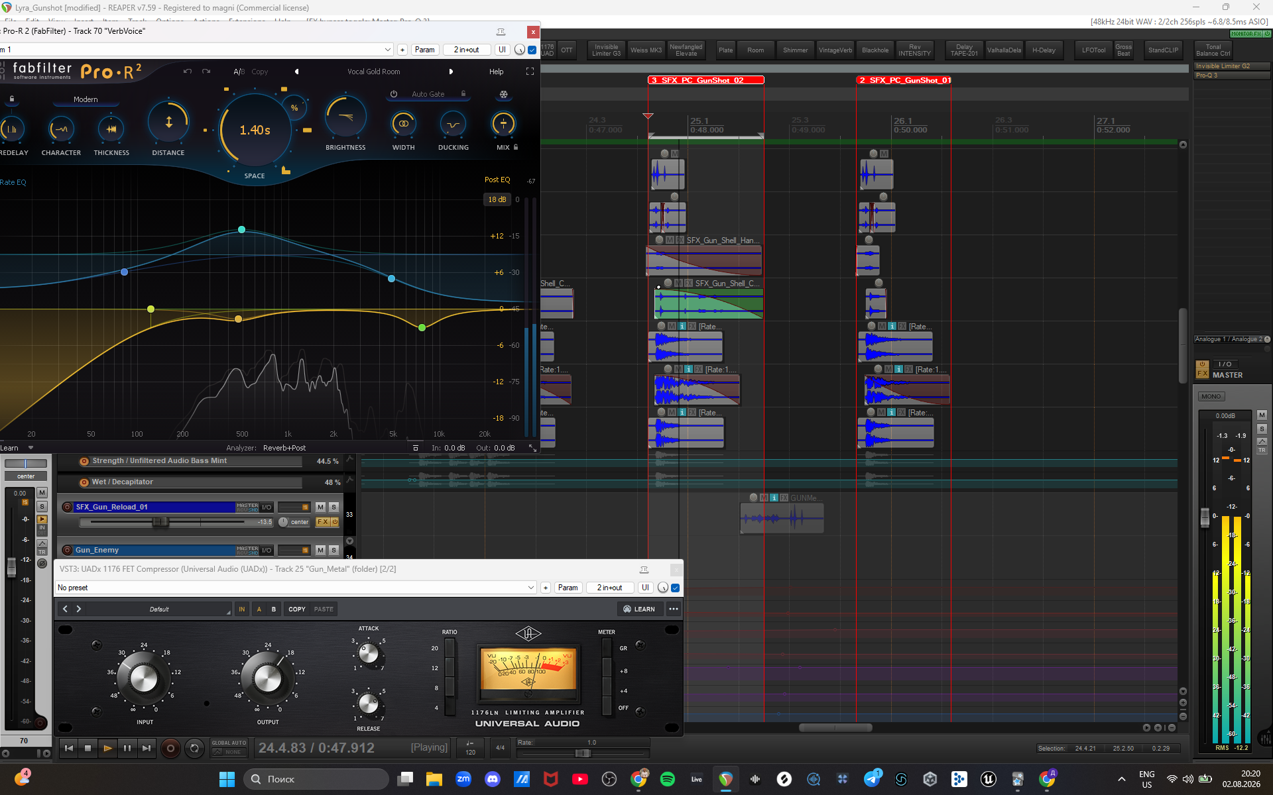Open the UADx Default preset dropdown
The width and height of the screenshot is (1273, 795).
point(159,609)
